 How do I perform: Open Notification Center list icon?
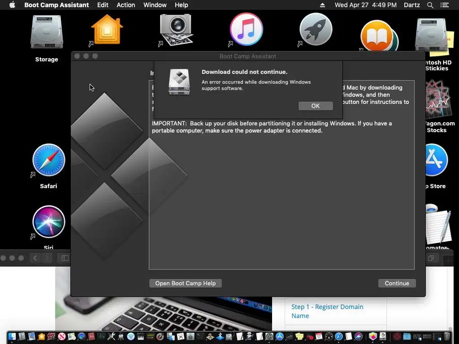[445, 5]
